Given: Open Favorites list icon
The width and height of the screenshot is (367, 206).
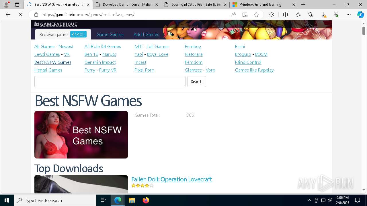Looking at the screenshot, I should coord(298,15).
